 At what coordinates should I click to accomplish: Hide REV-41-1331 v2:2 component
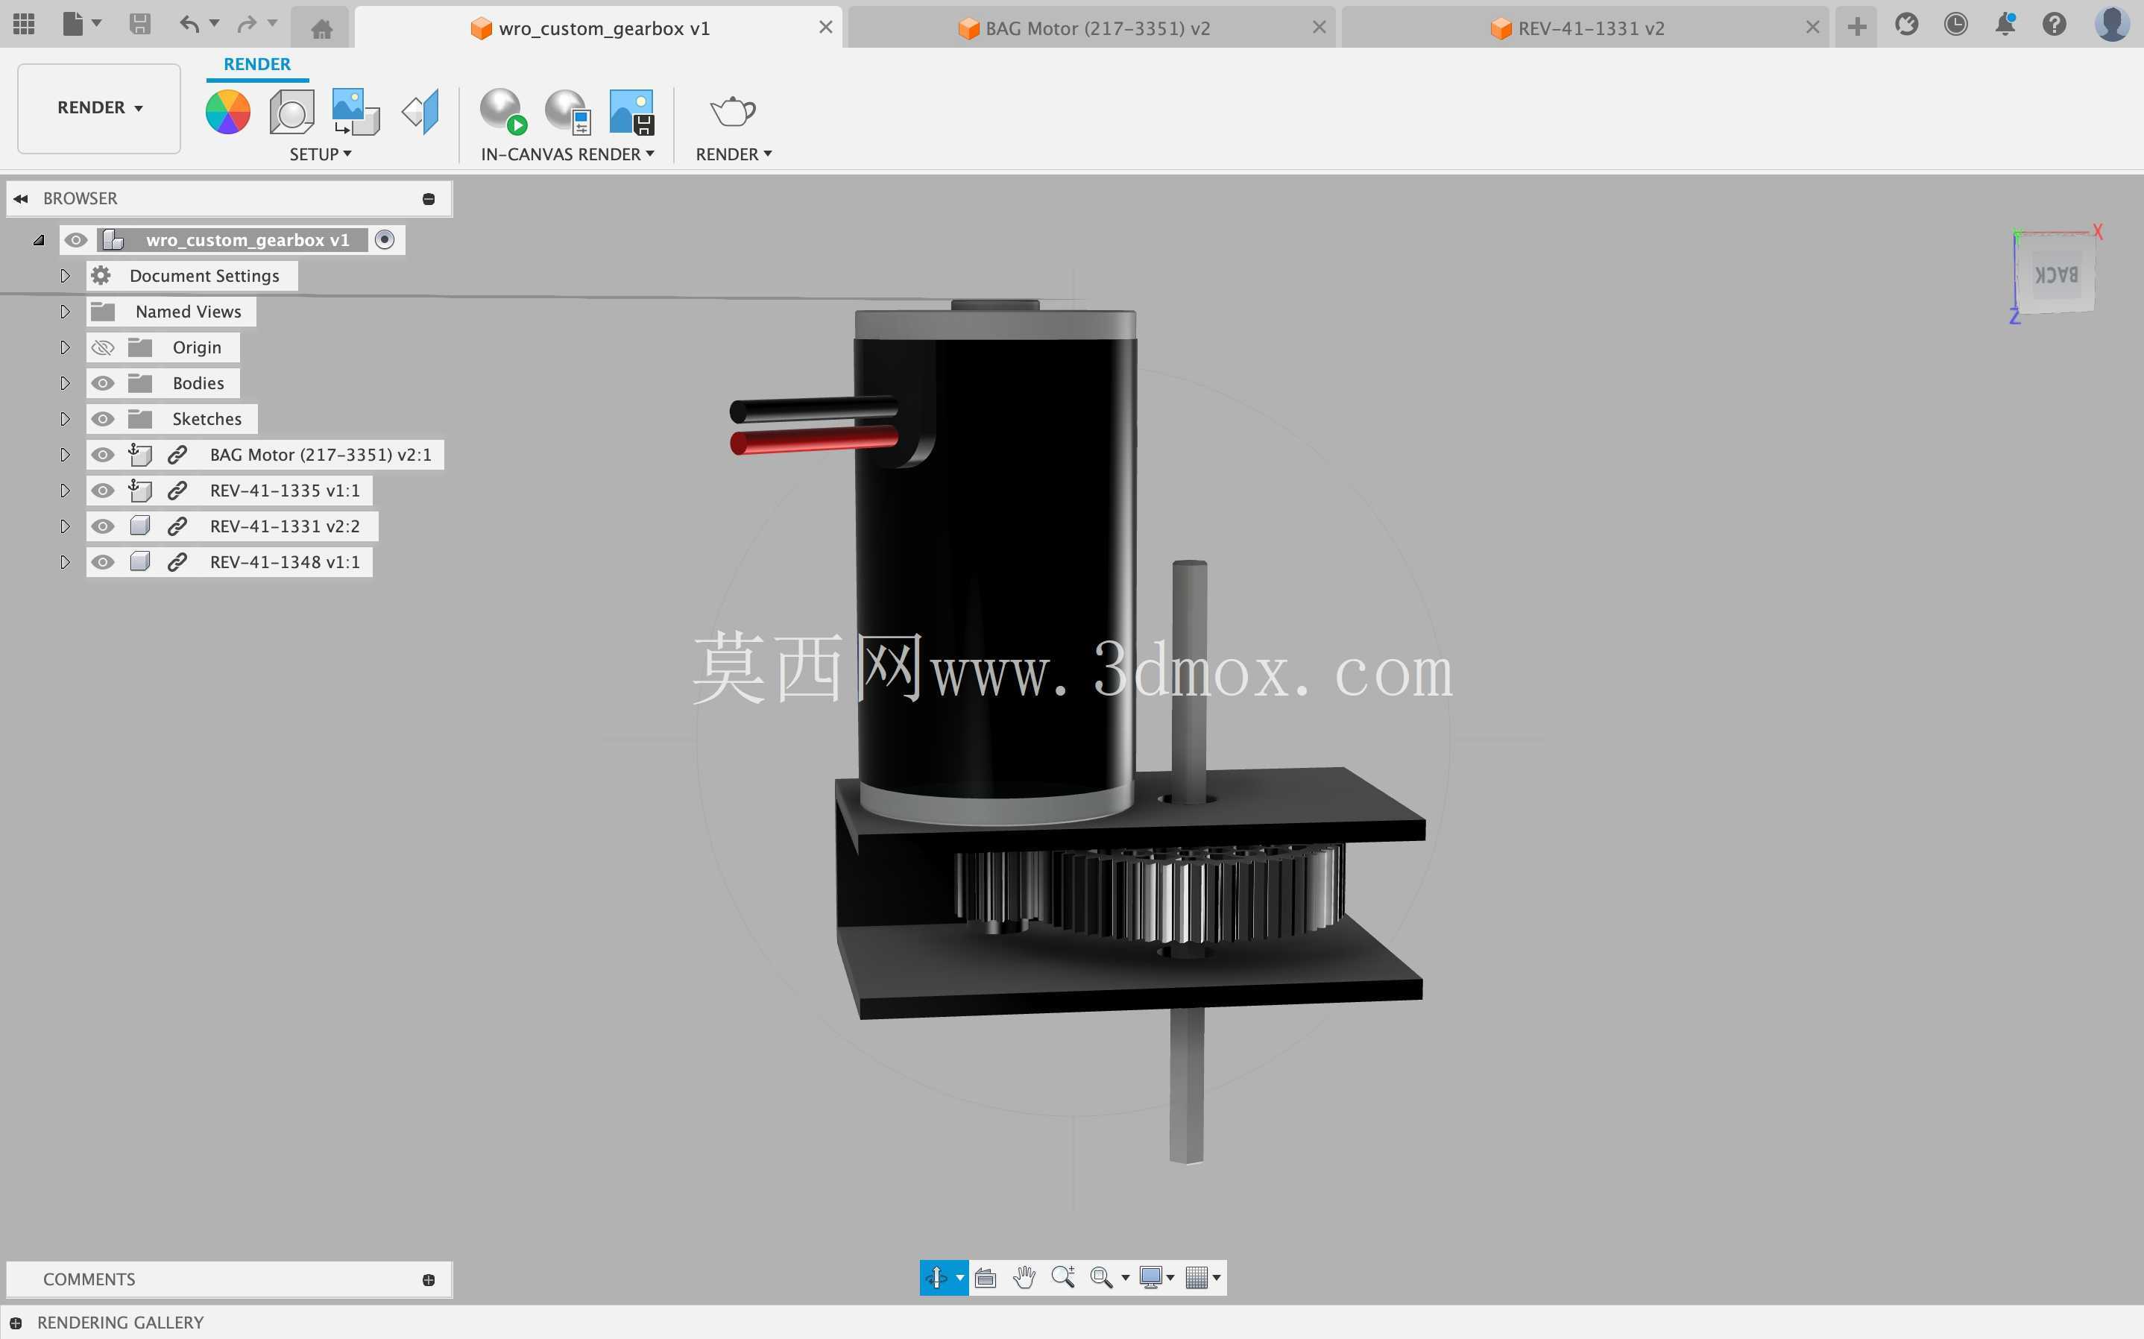point(103,526)
